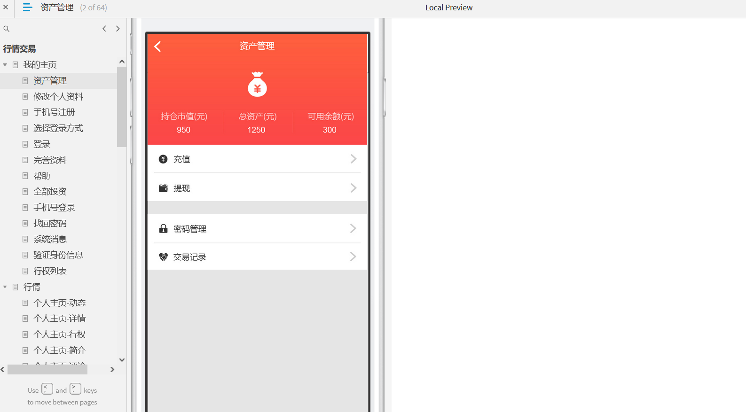Image resolution: width=746 pixels, height=412 pixels.
Task: Click the value 300
Action: point(330,130)
